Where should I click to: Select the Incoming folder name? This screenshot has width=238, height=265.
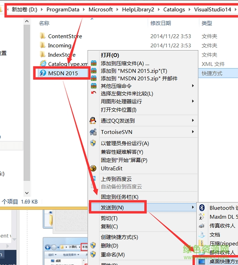pos(60,45)
